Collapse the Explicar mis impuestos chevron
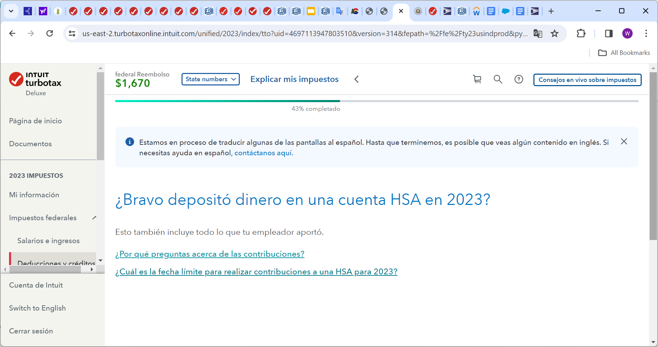658x347 pixels. click(x=356, y=80)
